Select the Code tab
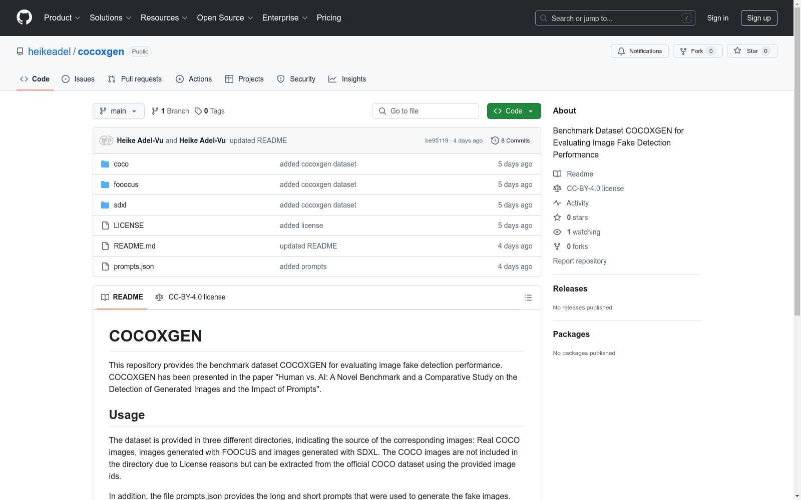 [x=35, y=79]
